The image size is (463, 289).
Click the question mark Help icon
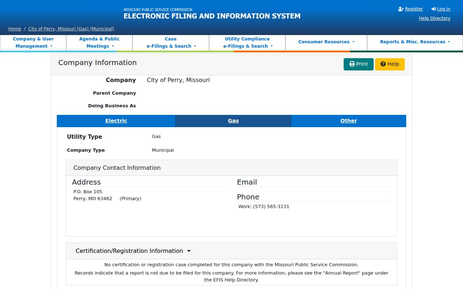click(x=383, y=64)
